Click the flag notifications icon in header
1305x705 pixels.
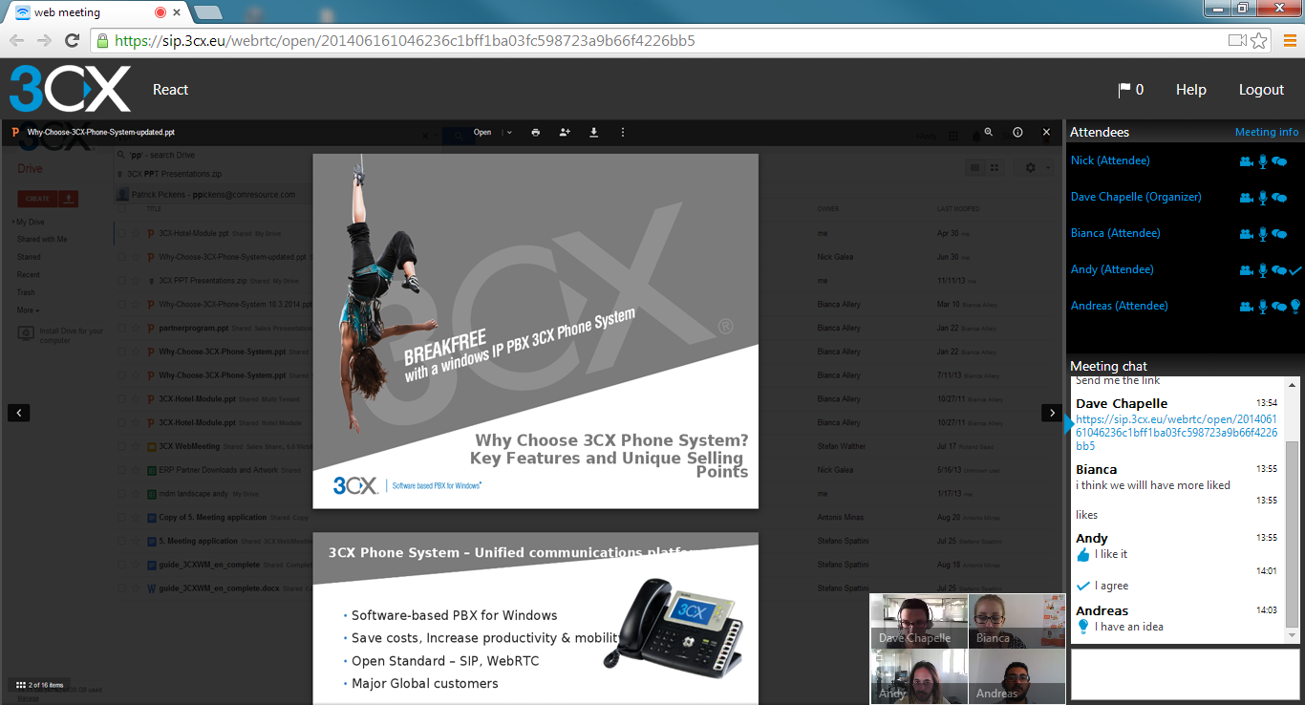pos(1124,90)
